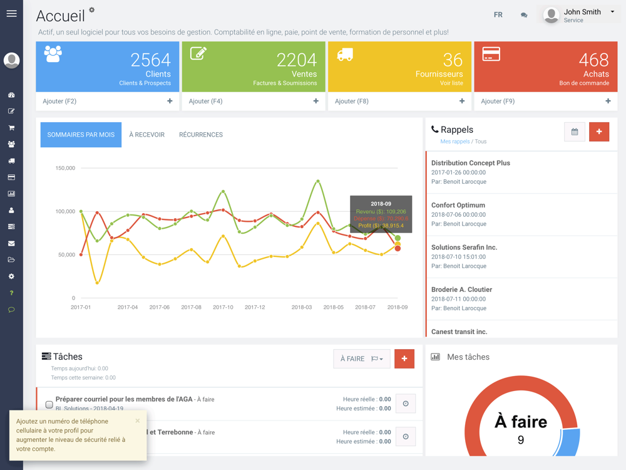Open the Distribution Concept Plus reminder
Image resolution: width=626 pixels, height=470 pixels.
pos(522,172)
